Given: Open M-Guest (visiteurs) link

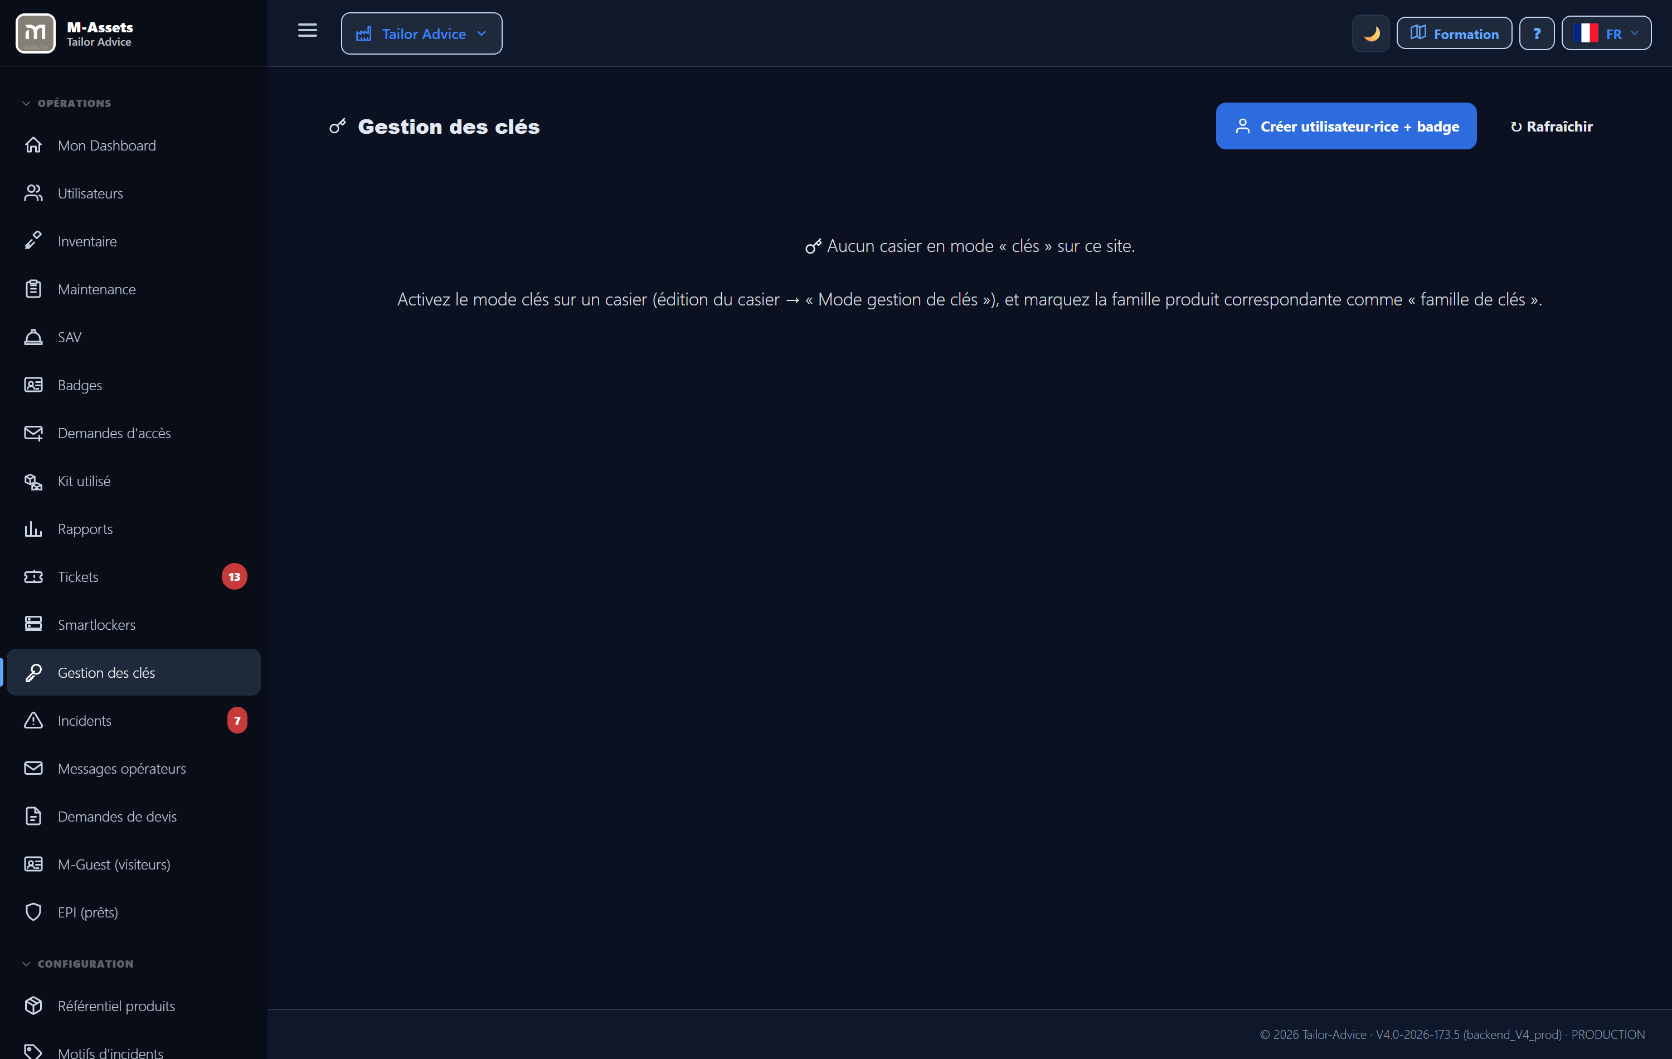Looking at the screenshot, I should pos(133,864).
